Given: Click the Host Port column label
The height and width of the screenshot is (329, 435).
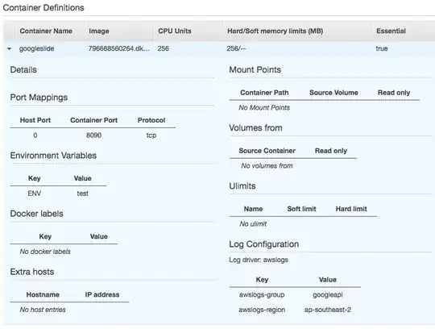Looking at the screenshot, I should pyautogui.click(x=35, y=120).
